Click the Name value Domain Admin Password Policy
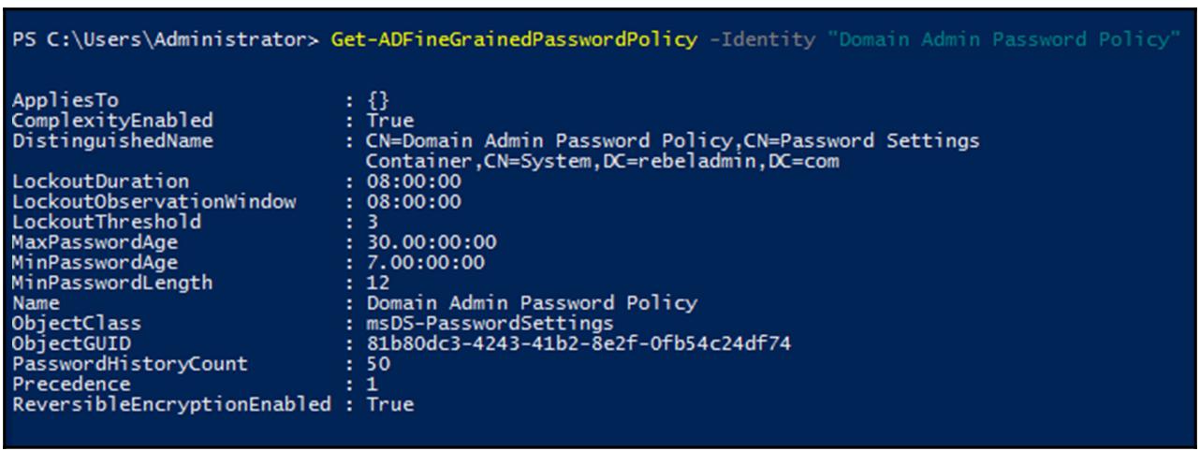 532,303
